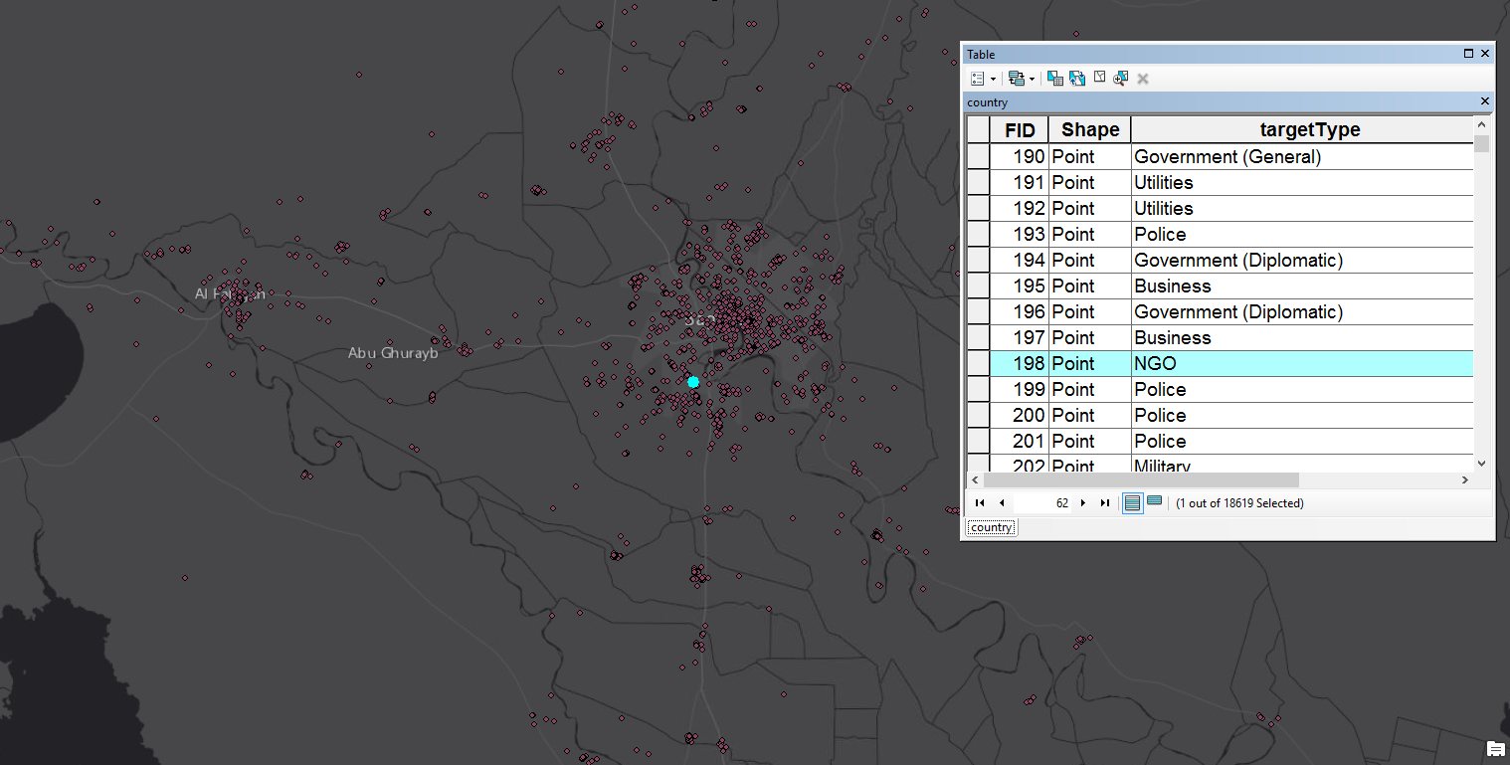Toggle Show all records view
The height and width of the screenshot is (765, 1510).
pyautogui.click(x=1132, y=503)
